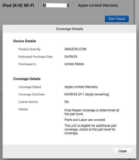Select the AMAZON.COM seller value
Image resolution: width=139 pixels, height=160 pixels.
click(x=75, y=49)
